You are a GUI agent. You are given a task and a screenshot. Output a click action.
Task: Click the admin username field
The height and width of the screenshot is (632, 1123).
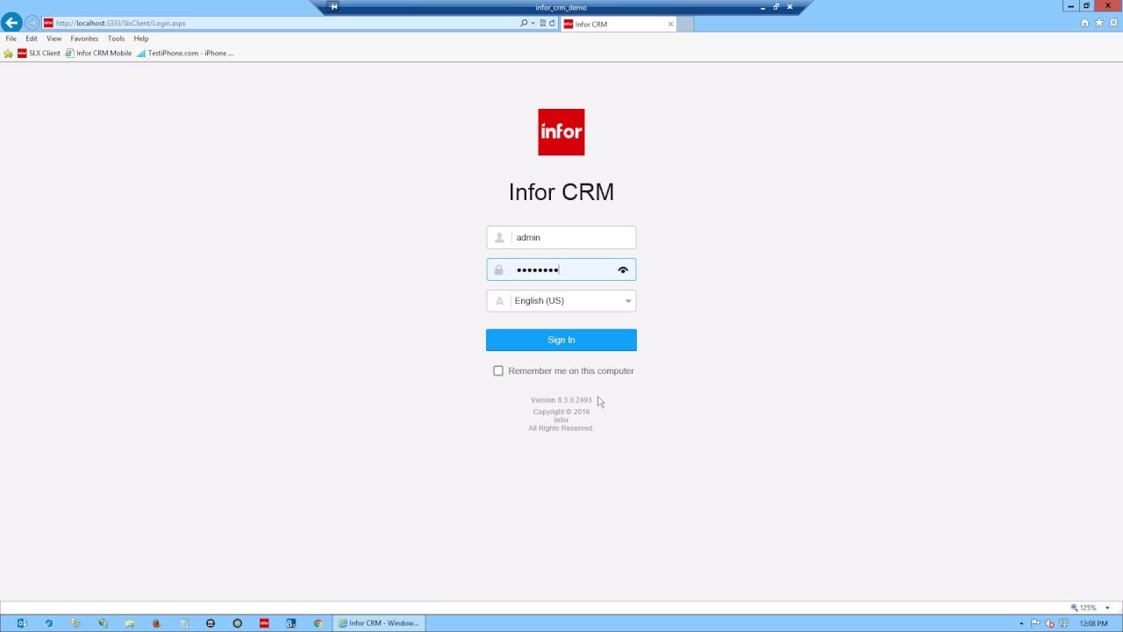click(561, 238)
